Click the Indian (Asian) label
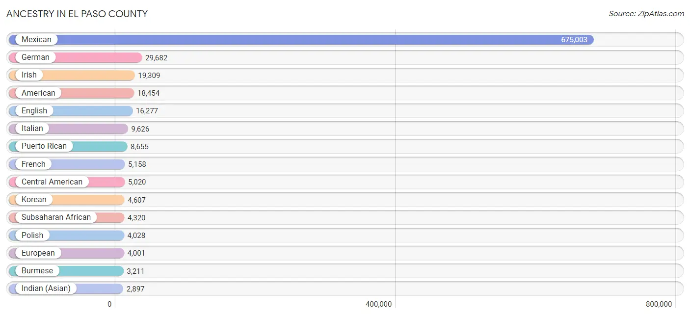This screenshot has width=690, height=316. click(46, 289)
